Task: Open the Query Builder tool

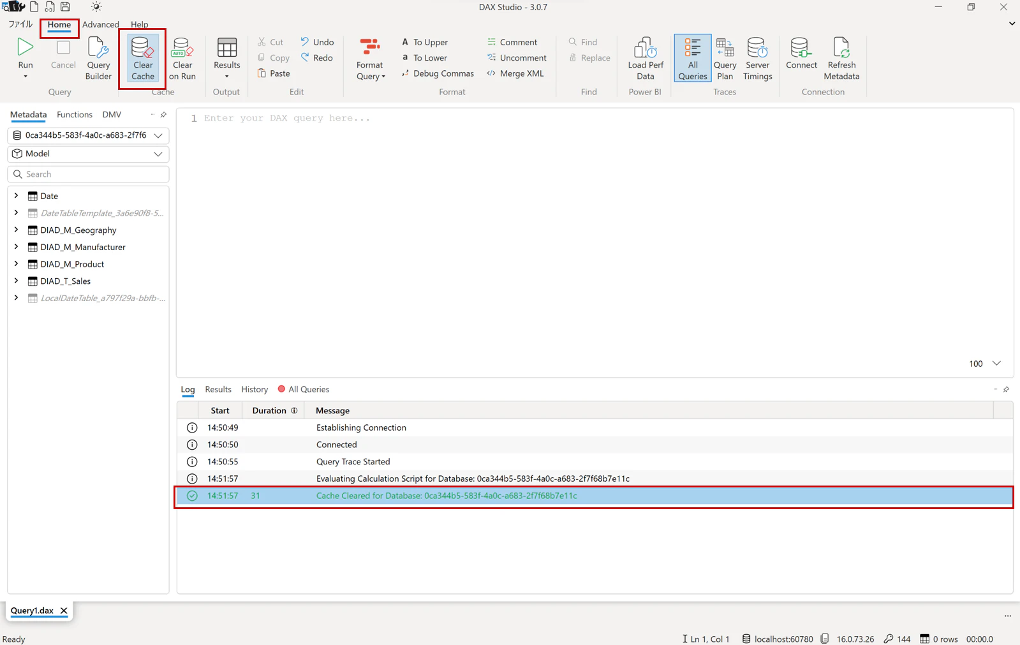Action: click(98, 58)
